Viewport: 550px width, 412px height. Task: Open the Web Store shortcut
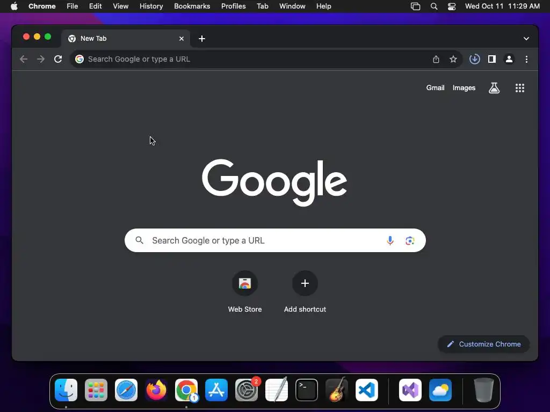tap(245, 292)
